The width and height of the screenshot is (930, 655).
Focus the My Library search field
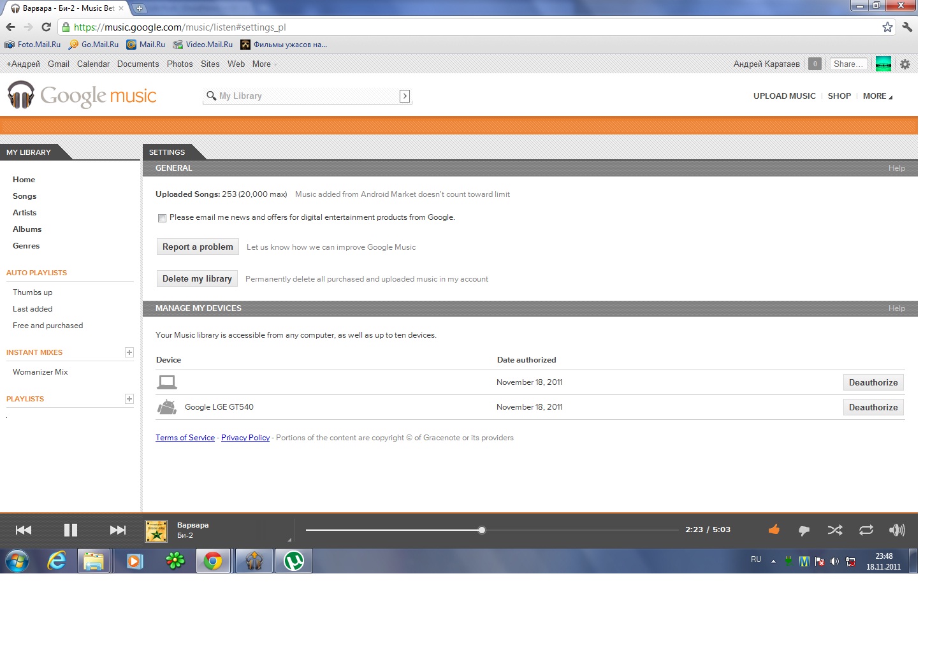[307, 96]
